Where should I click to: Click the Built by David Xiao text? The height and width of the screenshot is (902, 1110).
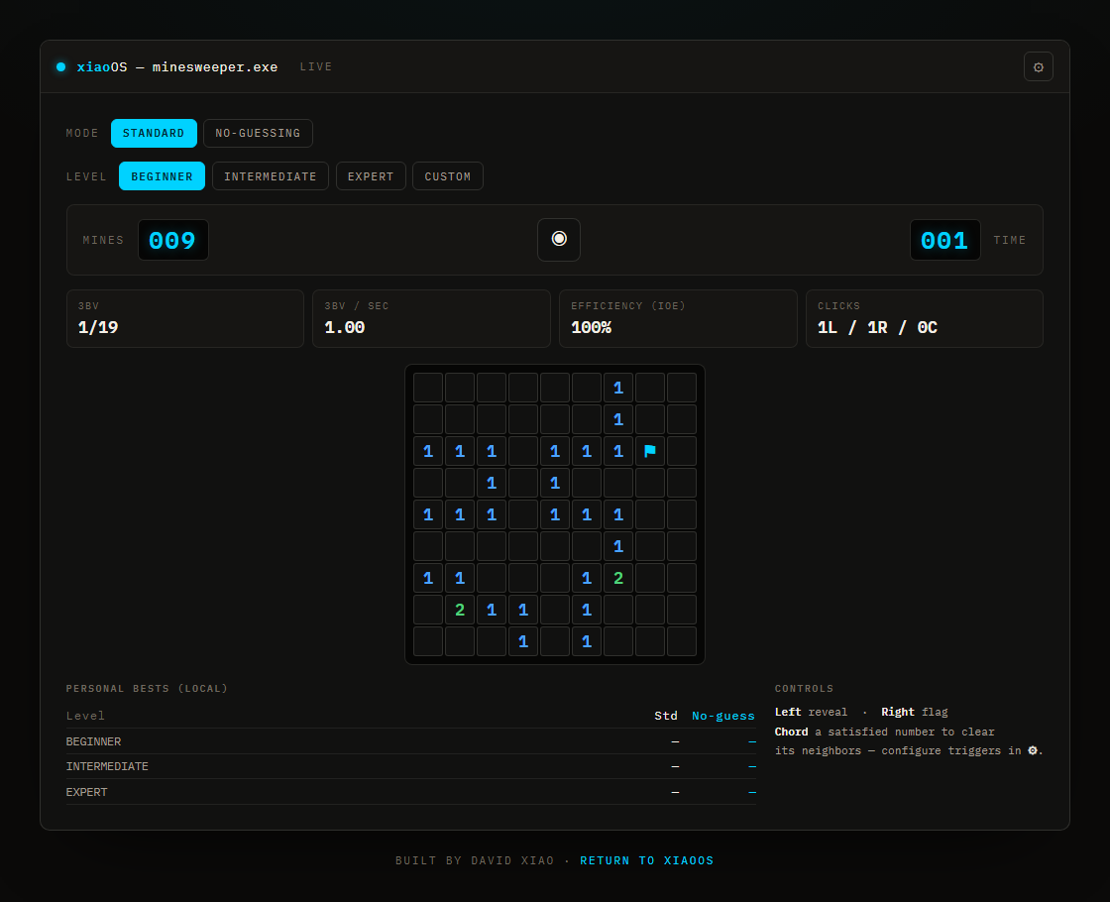point(475,860)
